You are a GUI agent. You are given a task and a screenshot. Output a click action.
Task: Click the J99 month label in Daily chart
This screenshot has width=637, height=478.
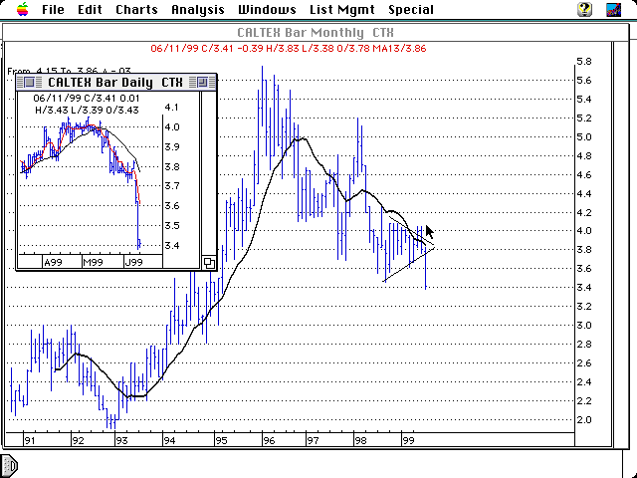(x=133, y=262)
